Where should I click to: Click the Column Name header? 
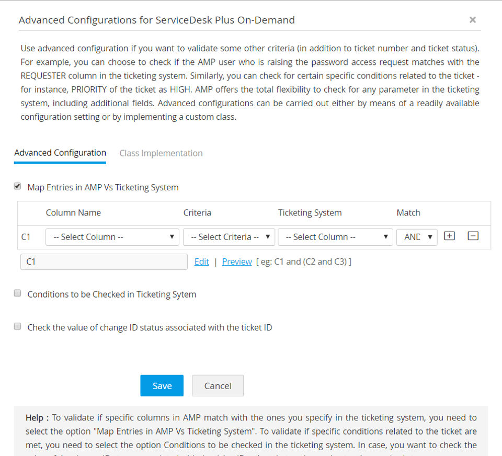73,213
